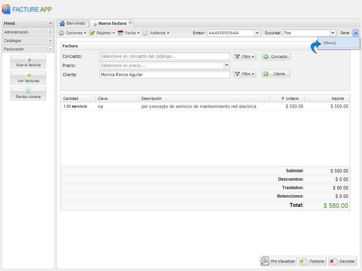Expand the Catálogos menu section
This screenshot has height=271, width=362.
pos(50,41)
